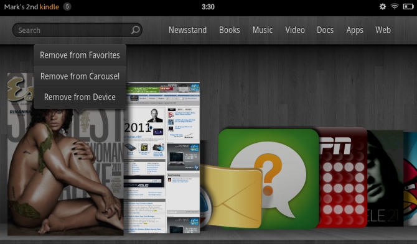The height and width of the screenshot is (244, 417).
Task: Open the green question-mark chat app
Action: (269, 179)
